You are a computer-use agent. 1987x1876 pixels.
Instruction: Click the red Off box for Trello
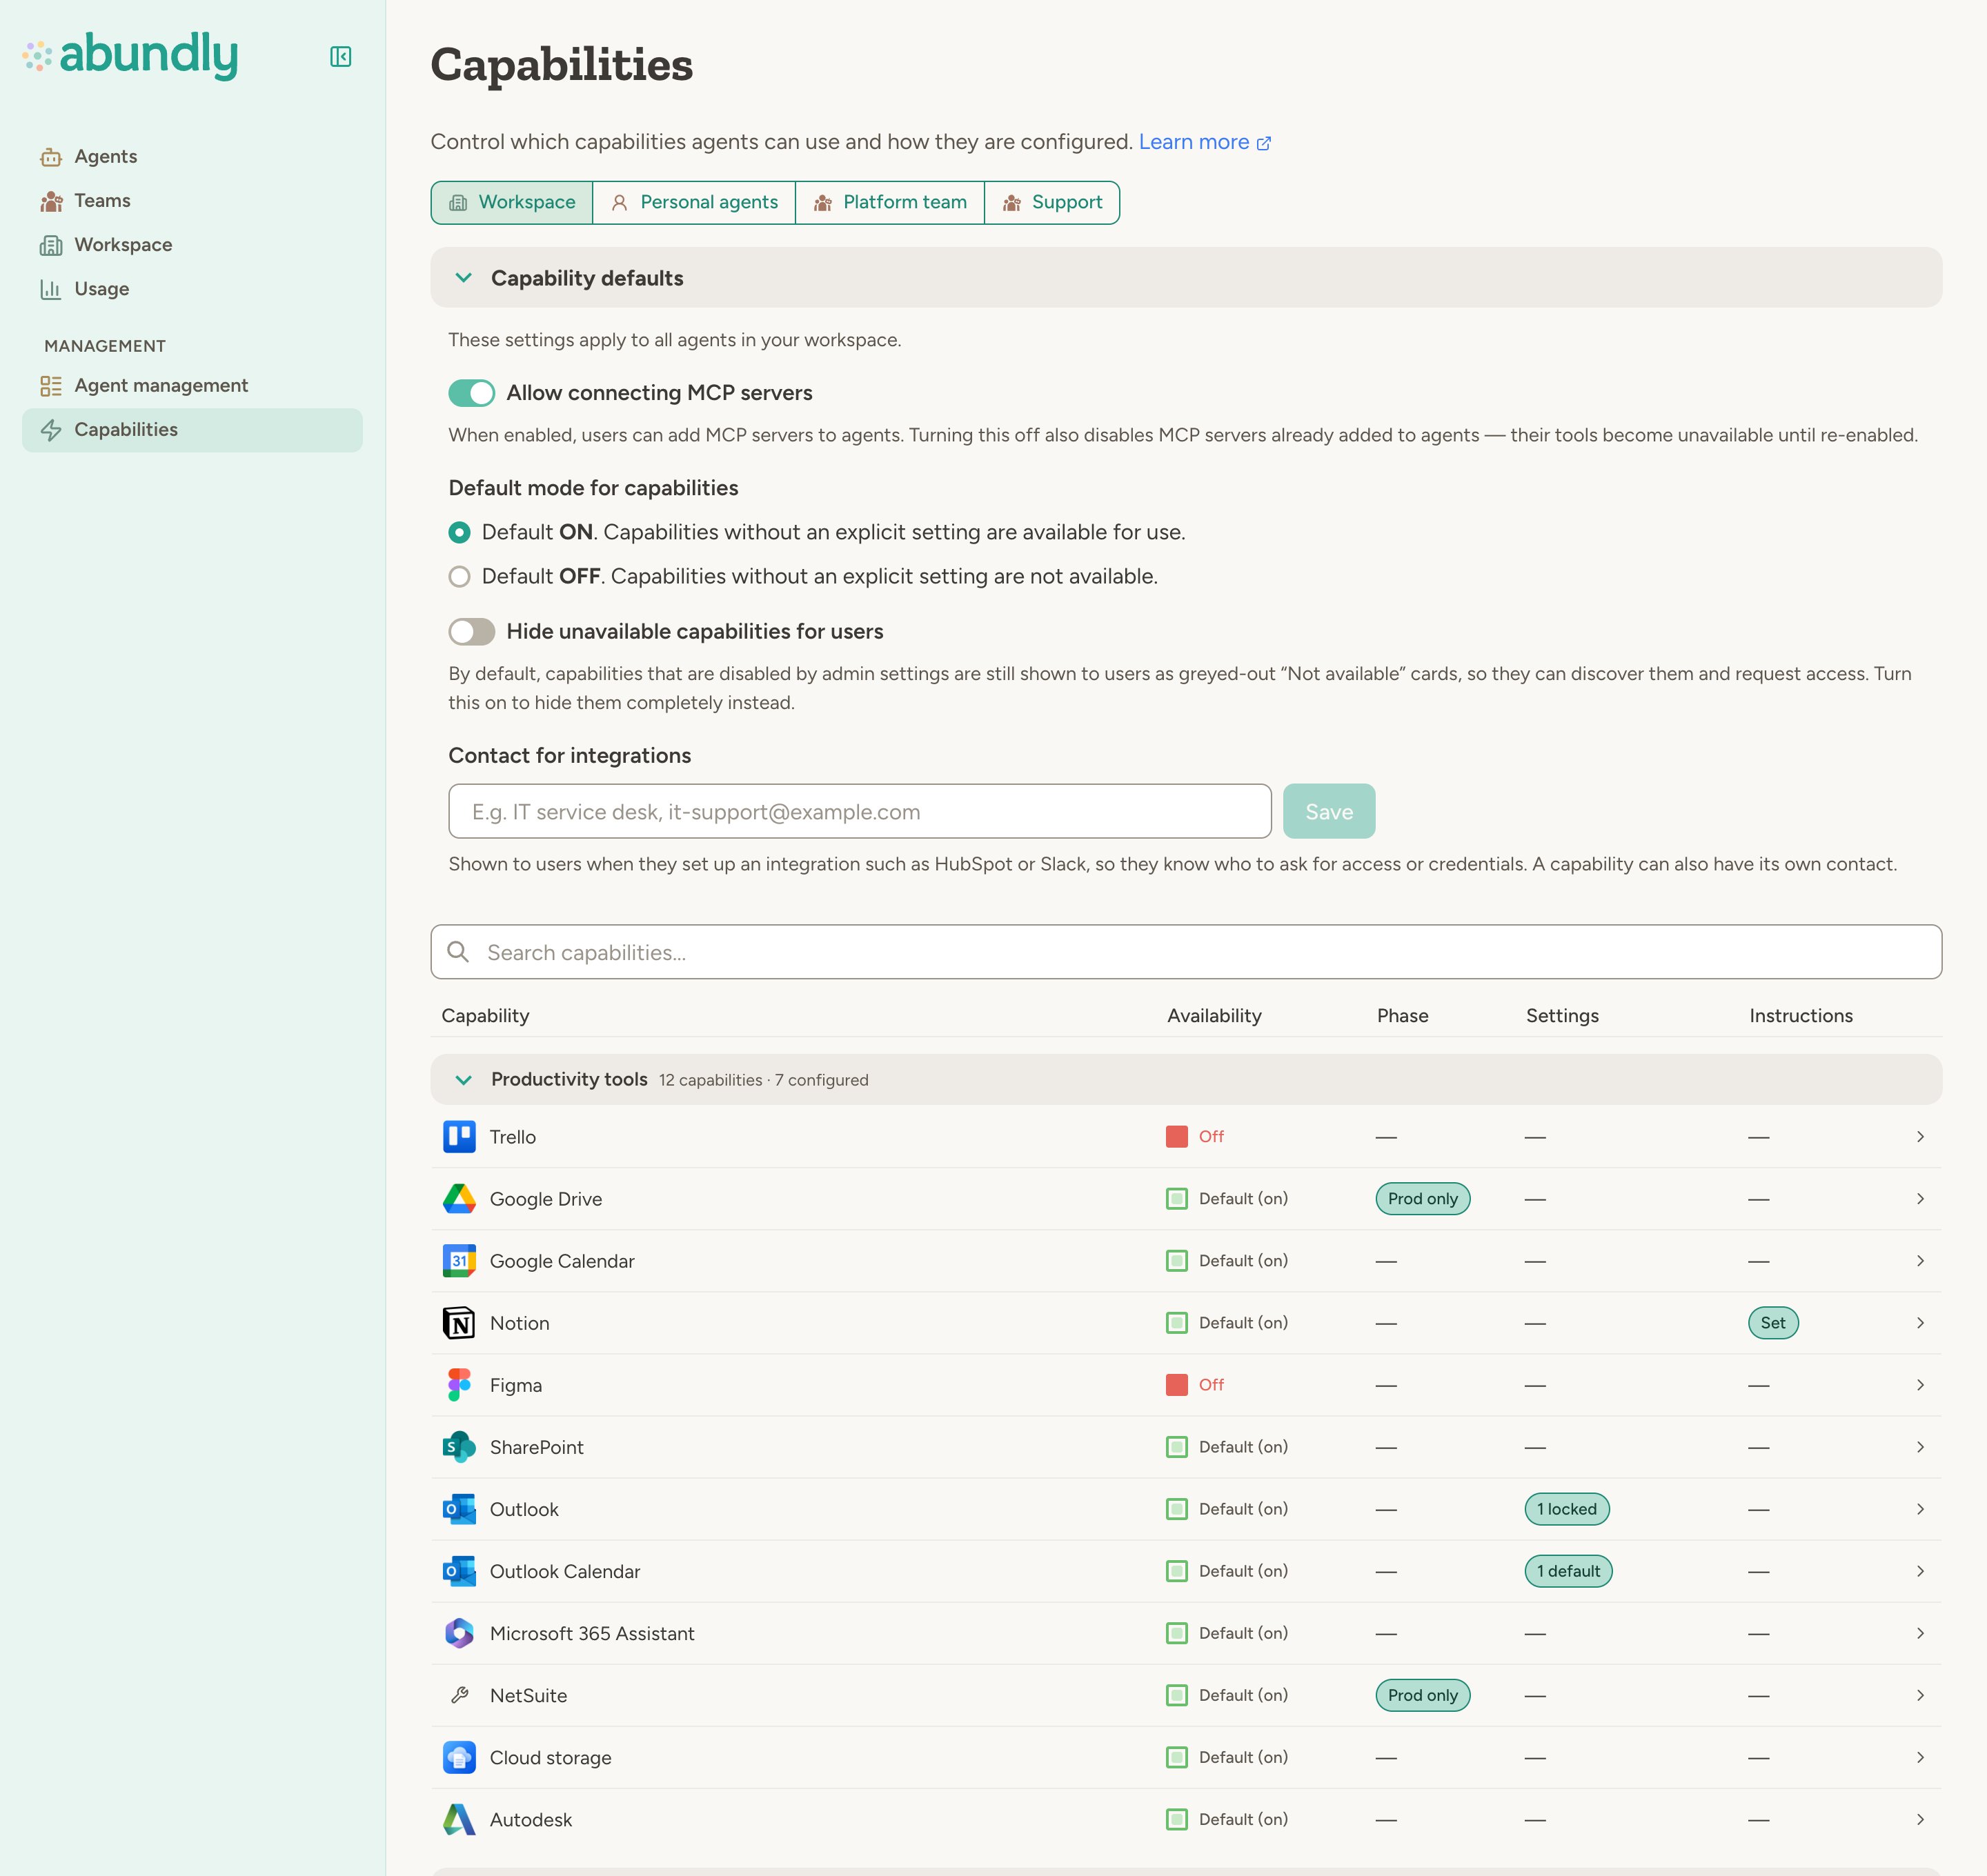1176,1137
